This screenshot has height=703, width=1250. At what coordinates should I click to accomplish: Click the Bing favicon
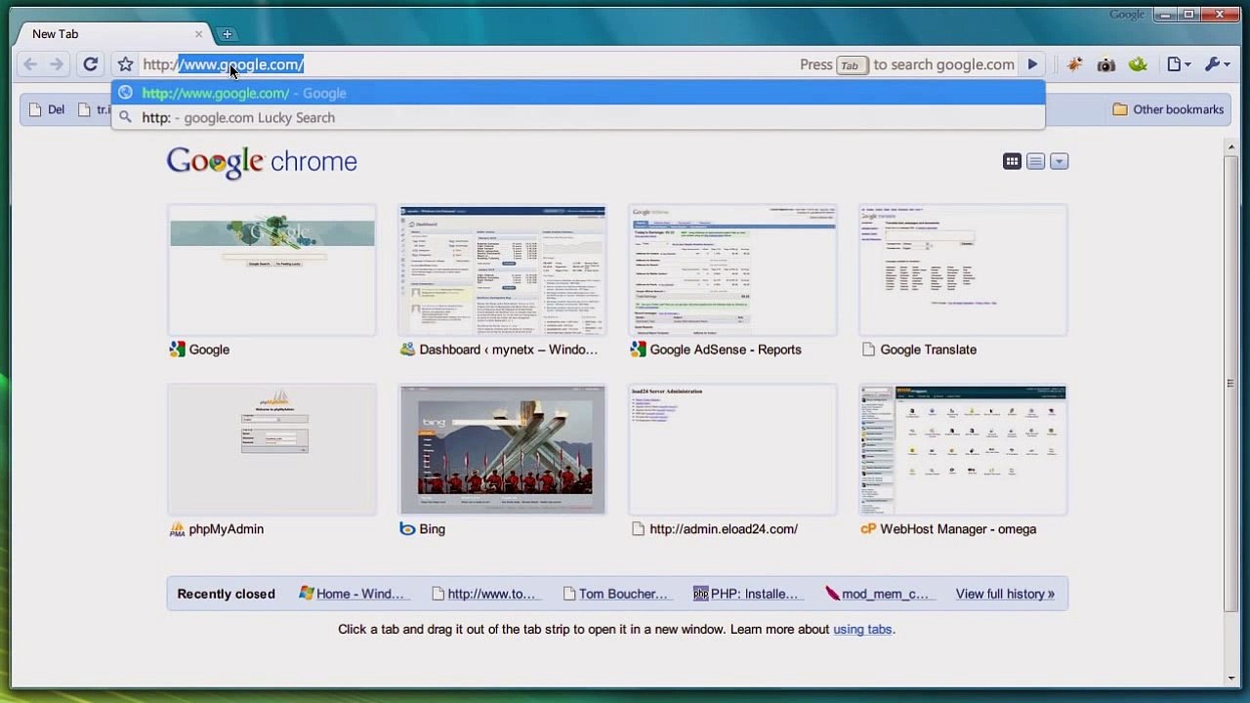[407, 529]
